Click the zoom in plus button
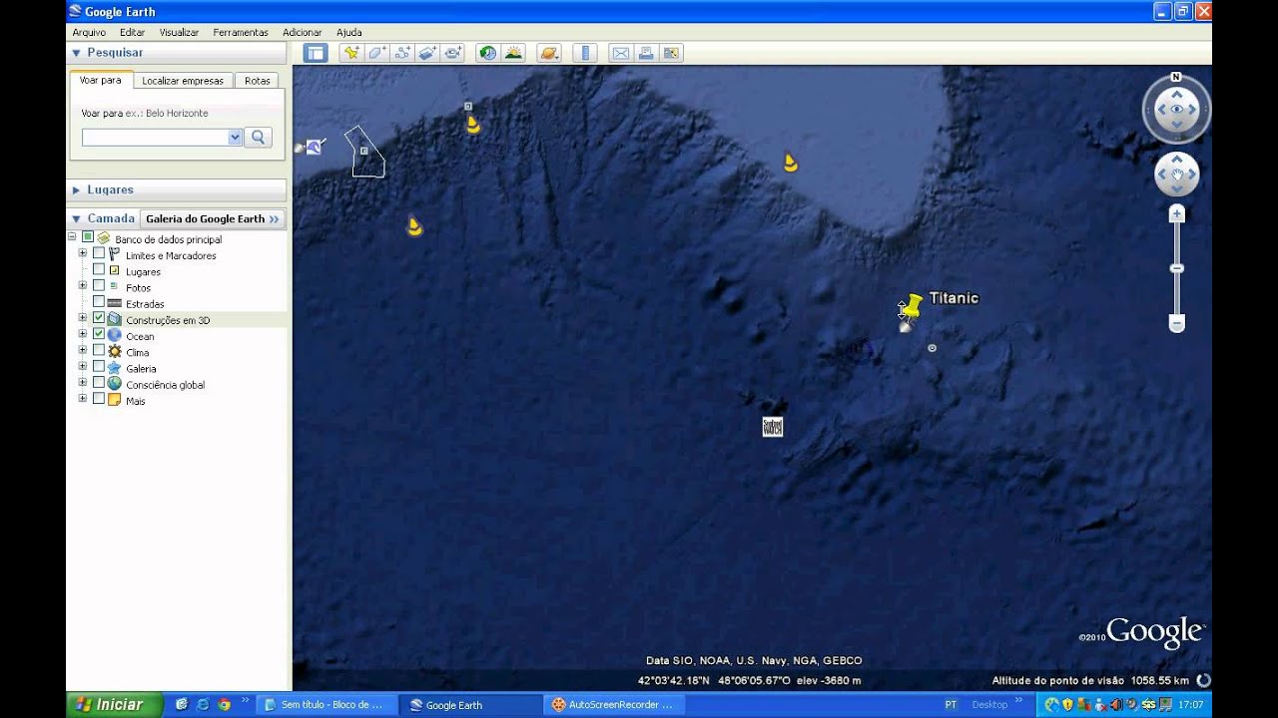 (x=1177, y=213)
